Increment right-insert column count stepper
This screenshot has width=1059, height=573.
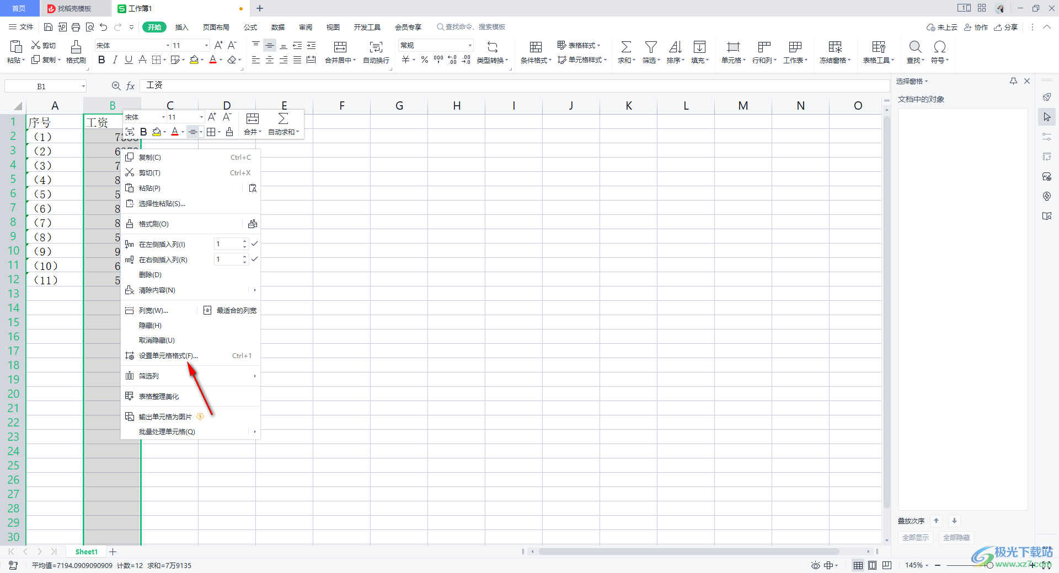coord(245,256)
